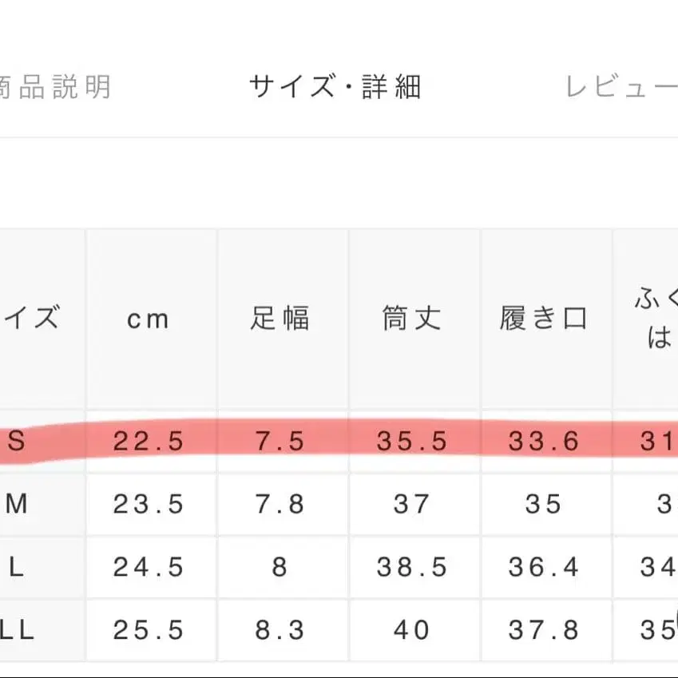Viewport: 678px width, 678px height.
Task: Click the 履き口 column header
Action: coord(544,319)
